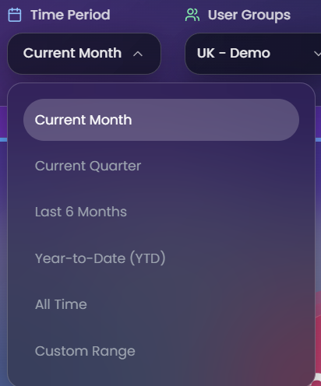Click the green User Groups people icon
The height and width of the screenshot is (386, 321).
[192, 15]
